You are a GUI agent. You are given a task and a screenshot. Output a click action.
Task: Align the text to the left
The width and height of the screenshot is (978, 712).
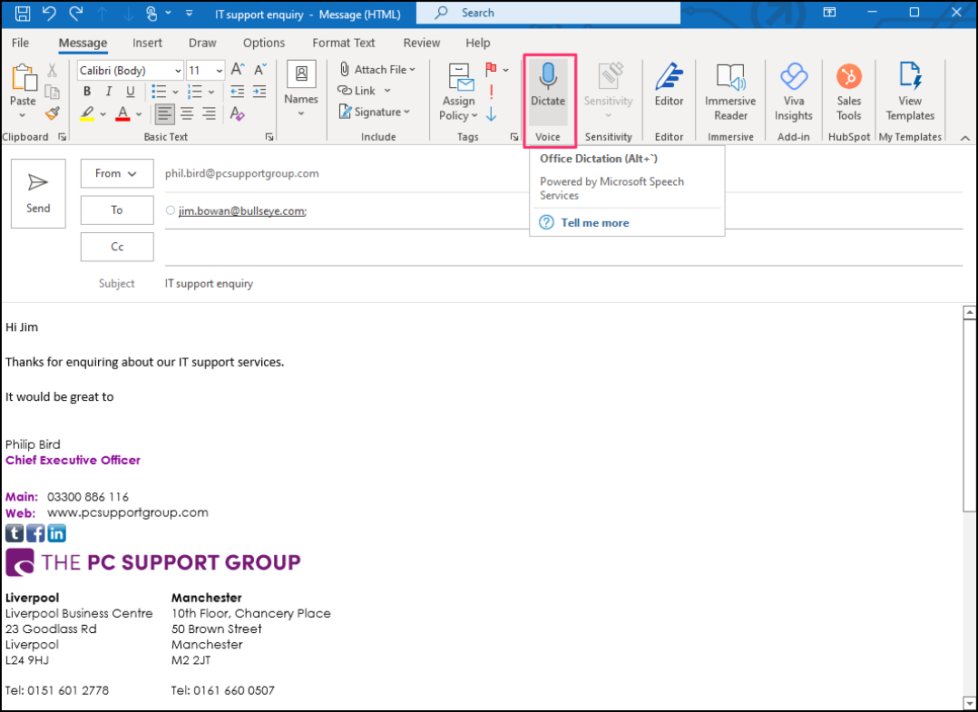165,113
